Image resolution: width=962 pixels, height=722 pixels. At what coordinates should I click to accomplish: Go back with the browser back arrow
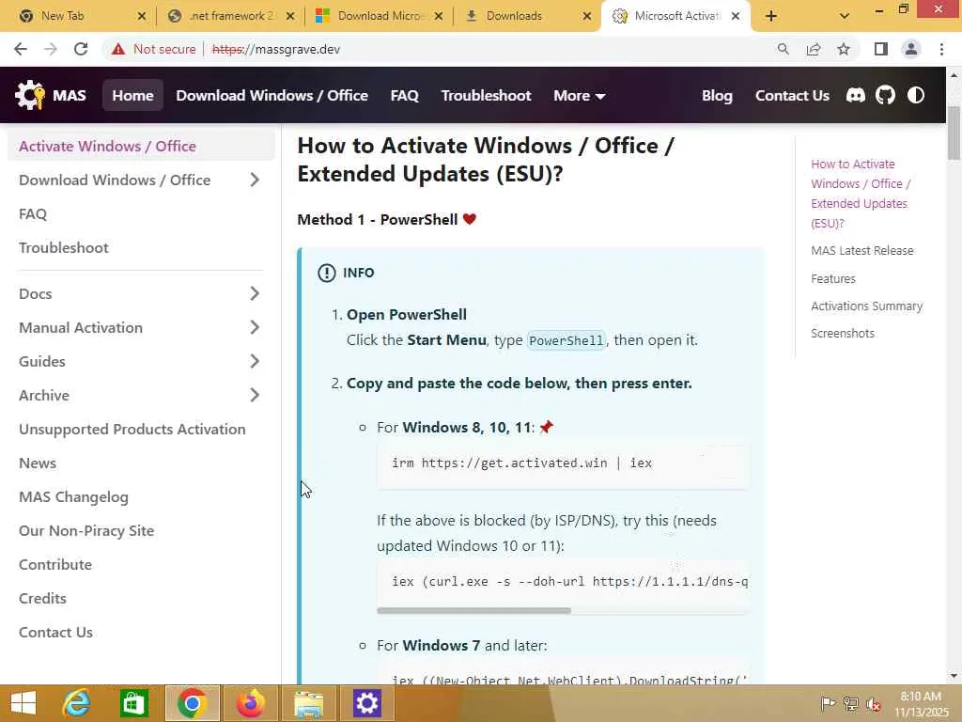21,49
